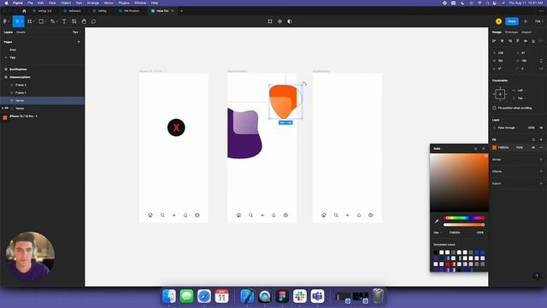Add an effect to the vector
547x308 pixels.
click(541, 171)
